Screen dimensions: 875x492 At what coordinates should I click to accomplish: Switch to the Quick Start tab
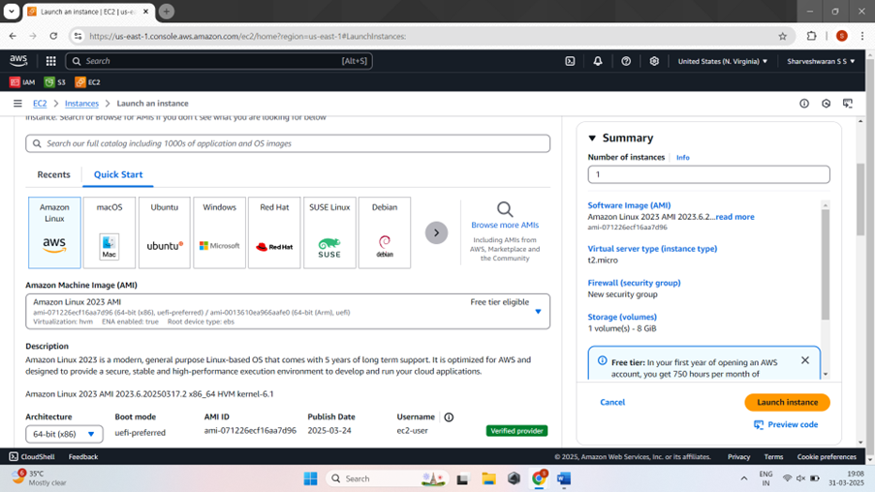[x=118, y=174]
